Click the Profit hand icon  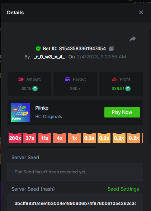click(x=114, y=80)
